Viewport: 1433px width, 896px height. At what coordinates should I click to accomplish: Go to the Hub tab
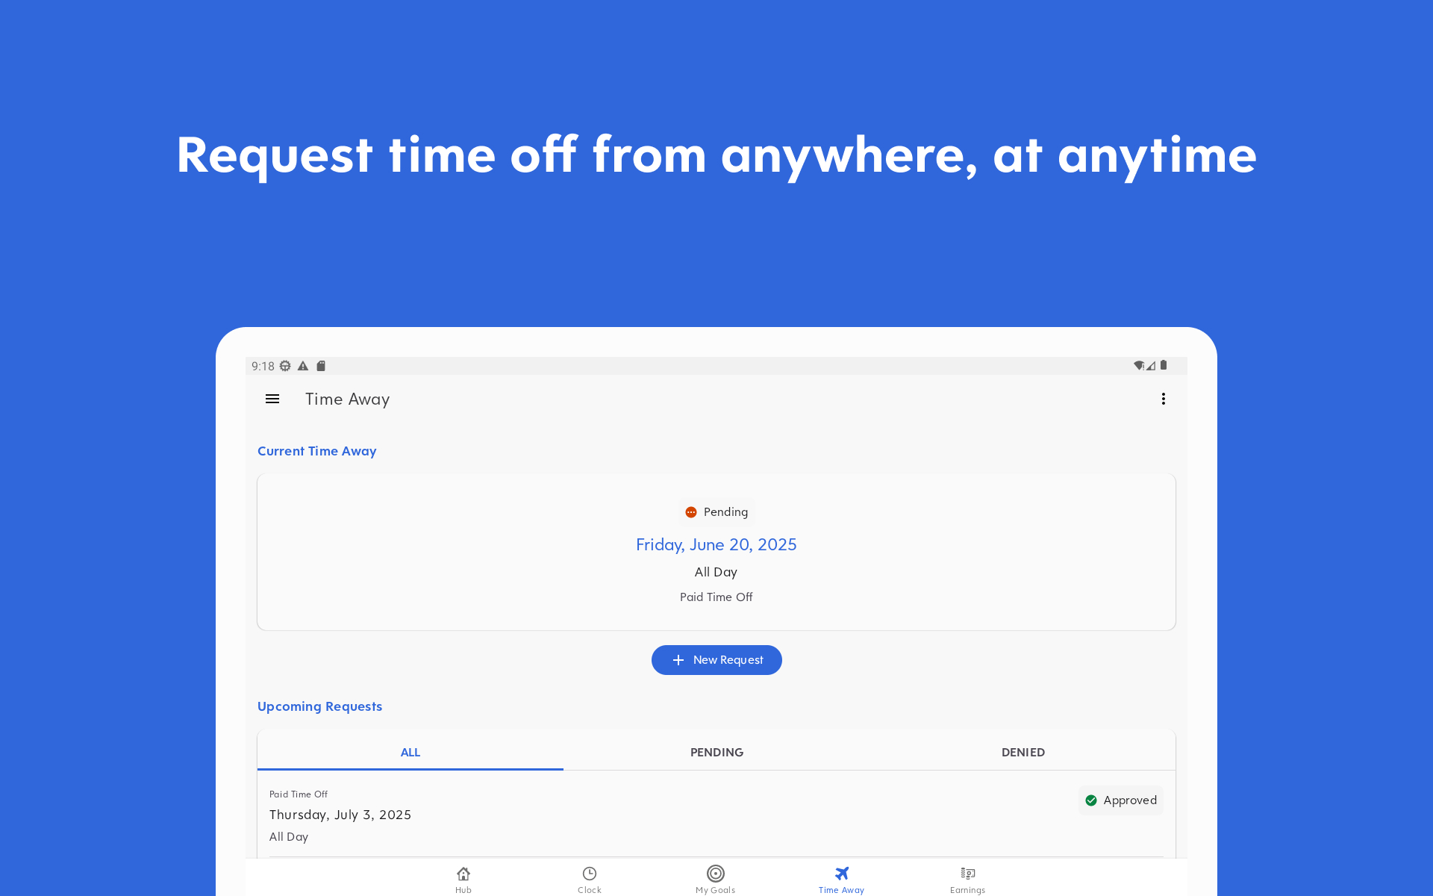tap(463, 879)
